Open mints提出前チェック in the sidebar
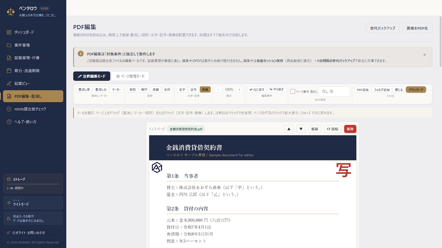442x248 pixels. pyautogui.click(x=33, y=109)
